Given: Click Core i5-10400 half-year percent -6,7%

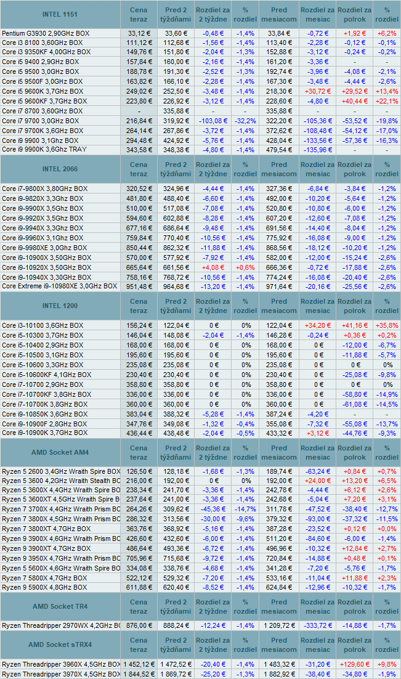Looking at the screenshot, I should pyautogui.click(x=387, y=346).
